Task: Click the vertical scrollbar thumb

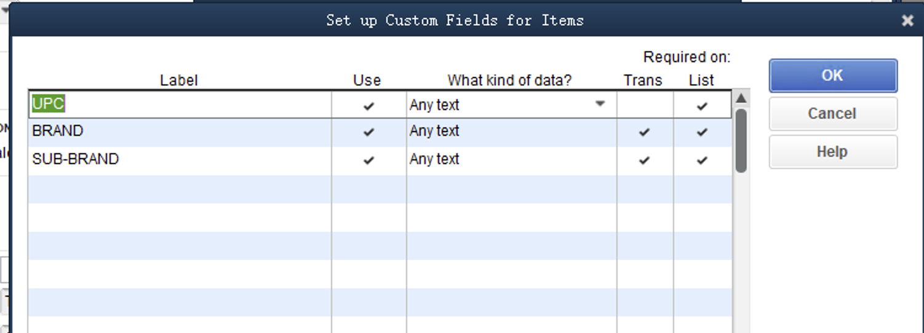Action: pyautogui.click(x=741, y=140)
